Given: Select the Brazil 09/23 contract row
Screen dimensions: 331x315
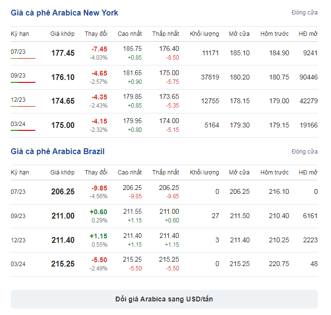Looking at the screenshot, I should coord(164,216).
